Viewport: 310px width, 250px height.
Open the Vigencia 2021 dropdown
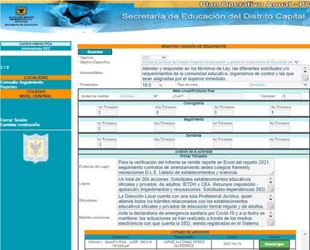(154, 57)
